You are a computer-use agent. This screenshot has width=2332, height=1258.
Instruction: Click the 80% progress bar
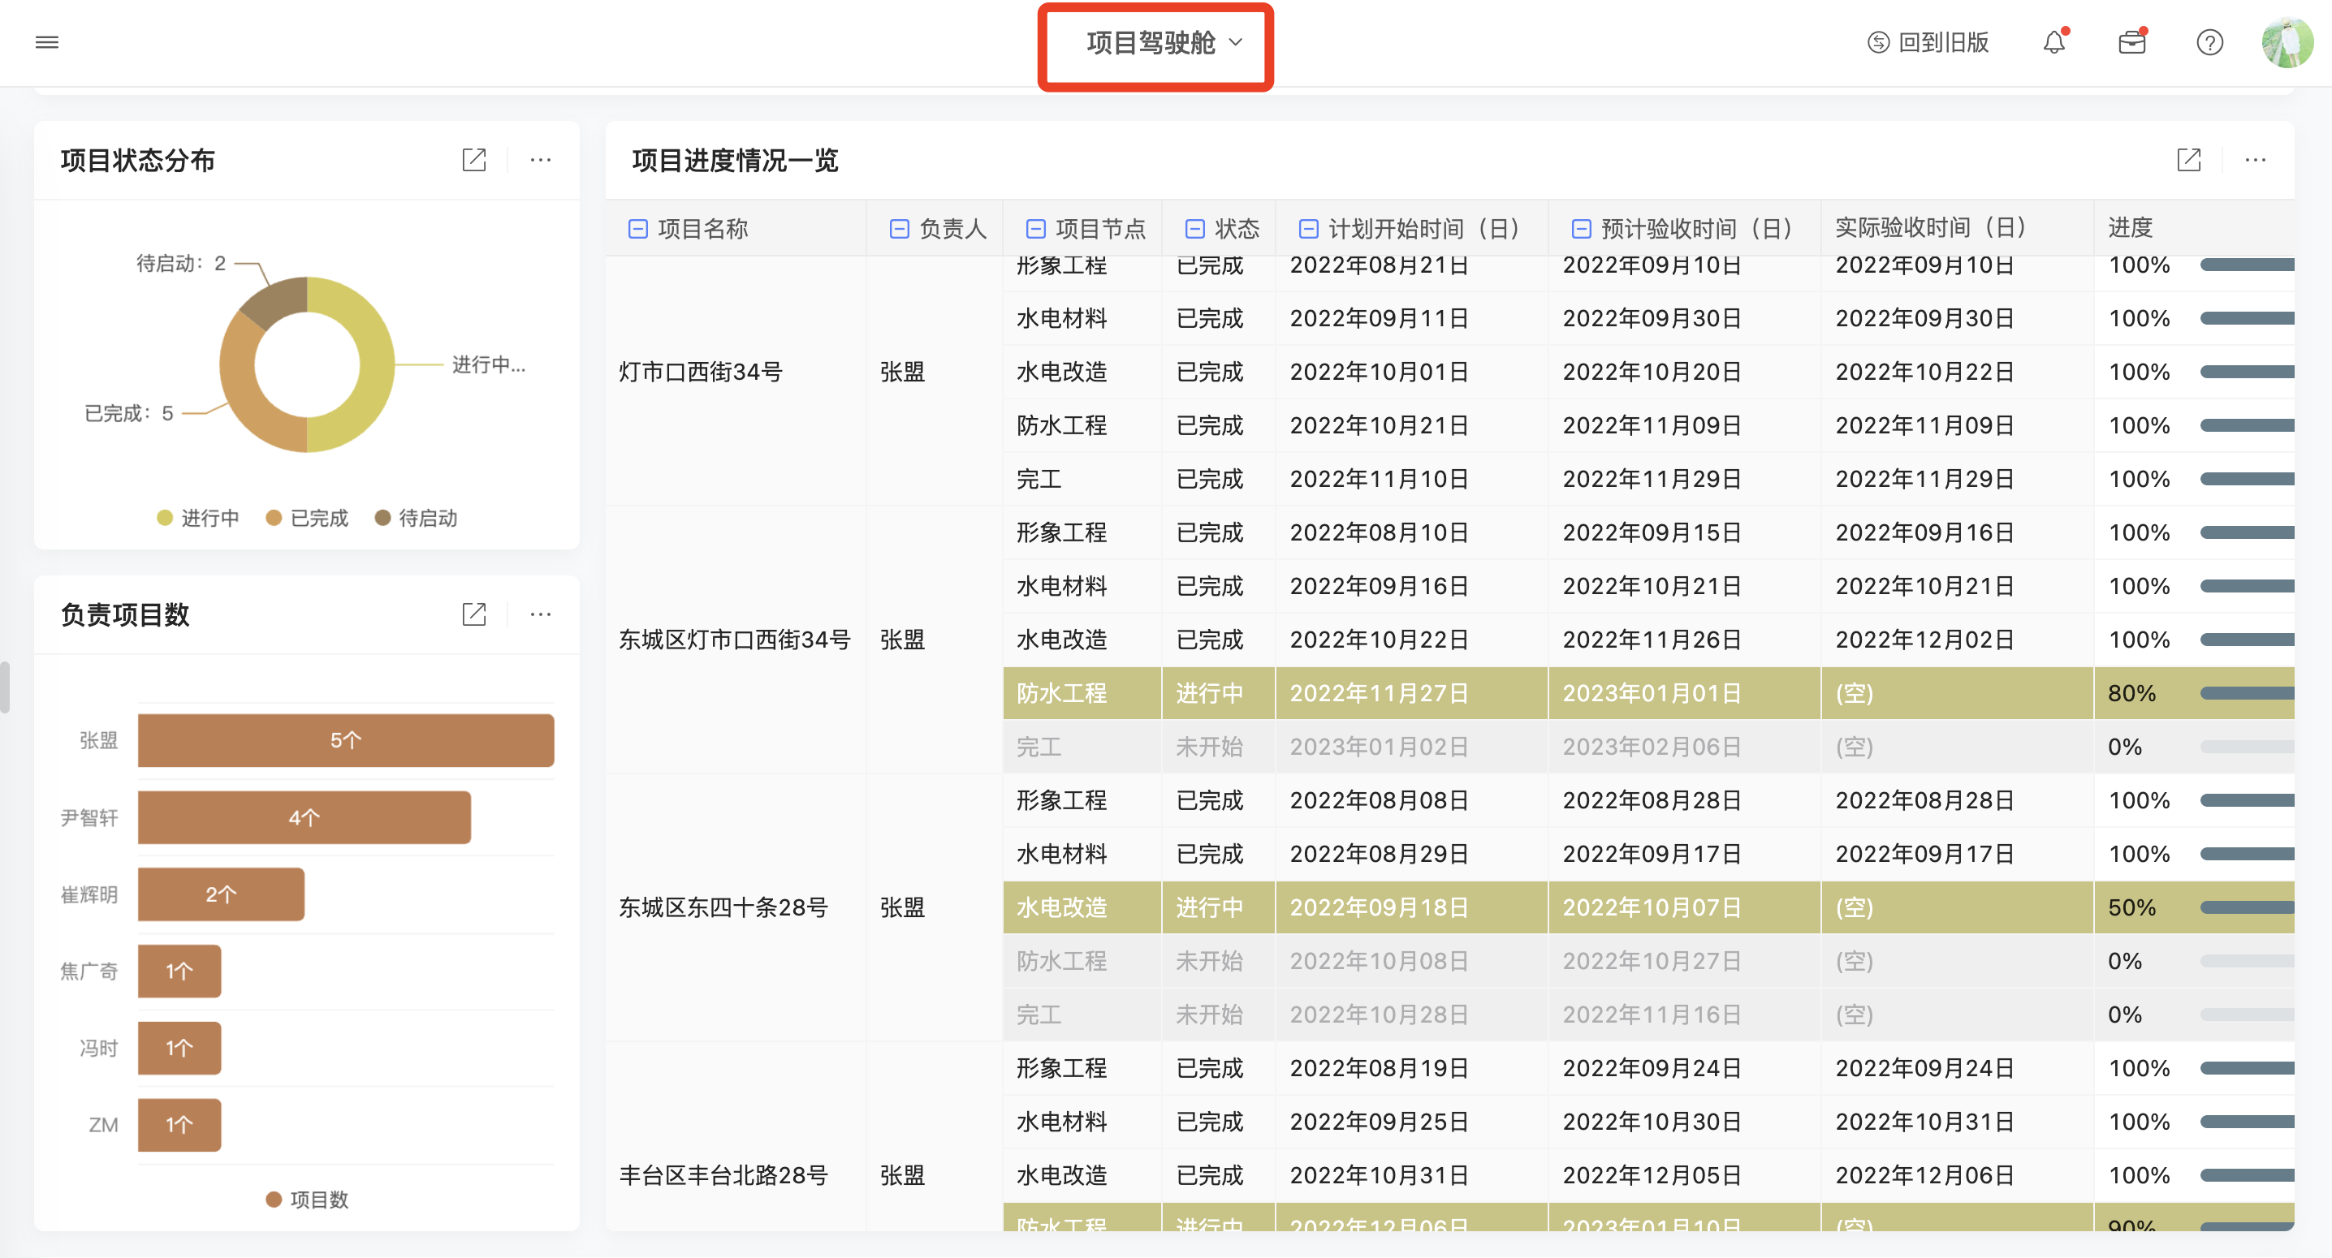pyautogui.click(x=2247, y=693)
